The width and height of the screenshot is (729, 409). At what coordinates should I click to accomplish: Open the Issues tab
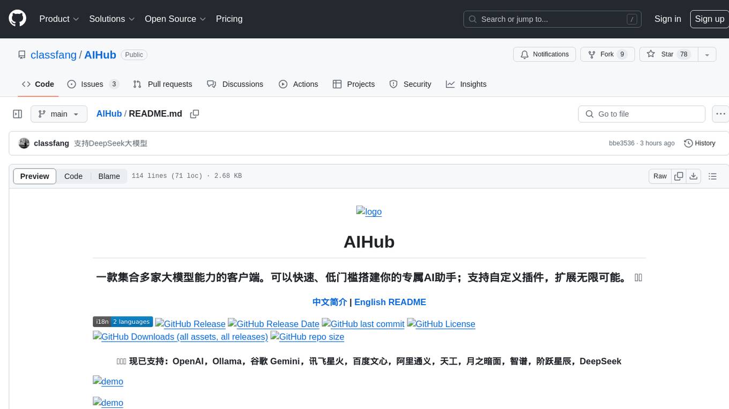pyautogui.click(x=93, y=84)
